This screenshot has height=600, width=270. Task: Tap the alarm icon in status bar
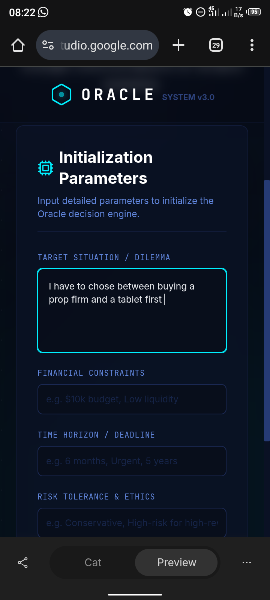pos(187,12)
